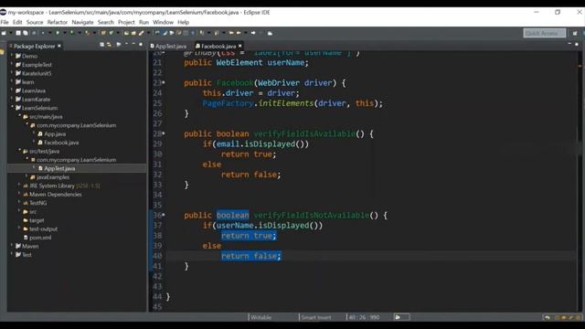This screenshot has height=329, width=585.
Task: Select App.java in Package Explorer
Action: click(x=55, y=133)
